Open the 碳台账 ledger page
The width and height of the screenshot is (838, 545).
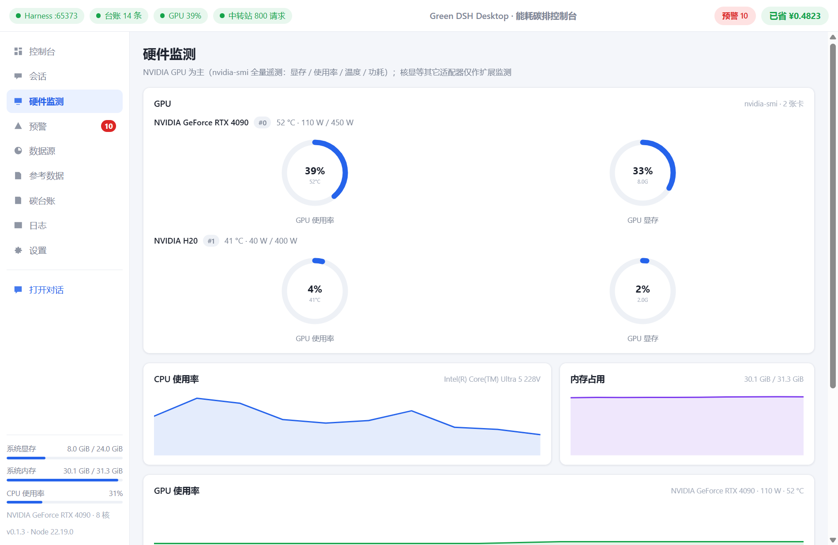[x=64, y=201]
